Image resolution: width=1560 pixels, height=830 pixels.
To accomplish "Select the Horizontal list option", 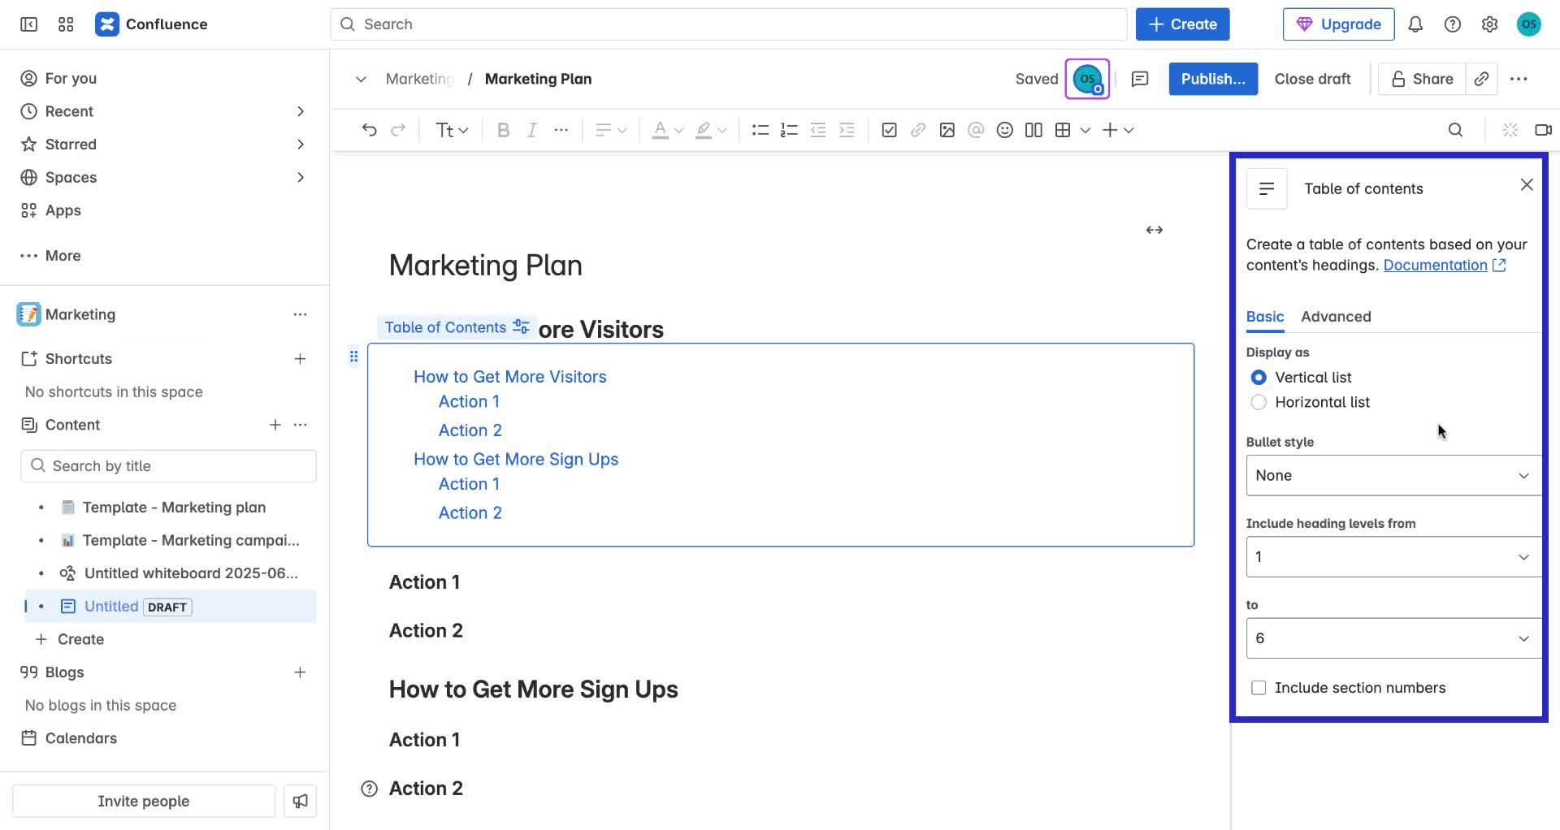I will (1259, 402).
